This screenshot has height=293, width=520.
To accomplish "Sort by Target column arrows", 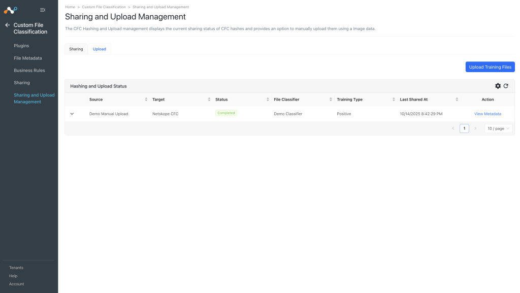I will [209, 100].
